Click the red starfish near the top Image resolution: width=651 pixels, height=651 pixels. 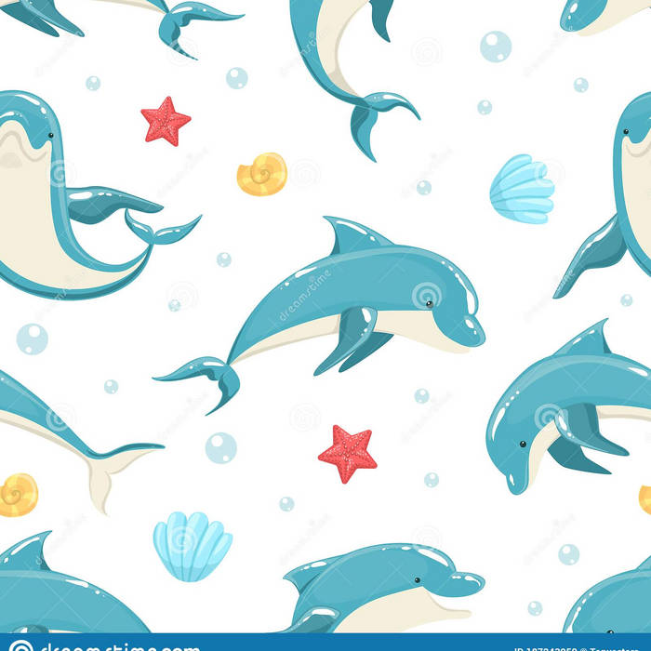coord(166,121)
